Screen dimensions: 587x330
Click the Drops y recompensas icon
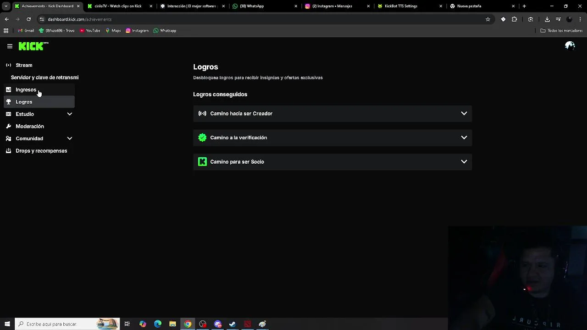[8, 151]
